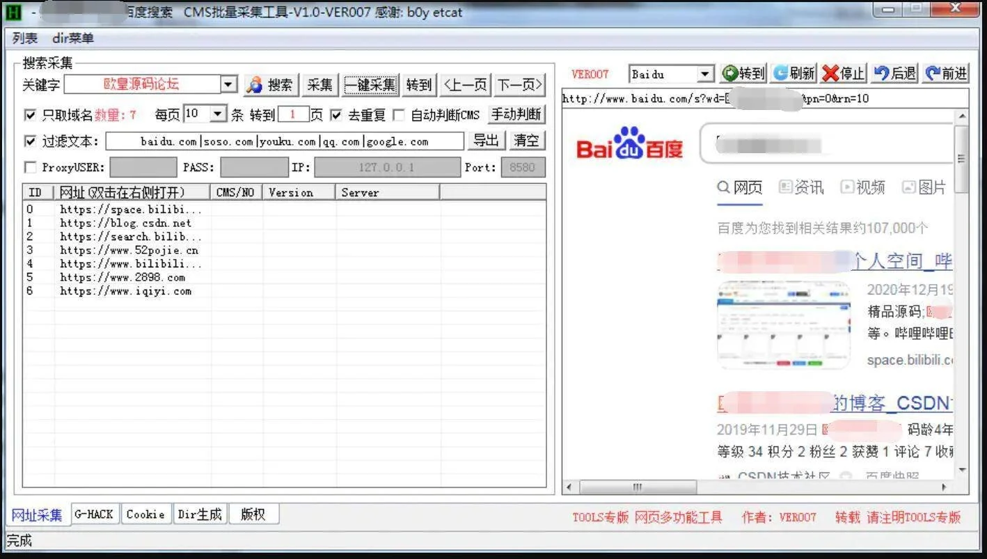The width and height of the screenshot is (987, 559).
Task: Uncheck the 去重复 checkbox
Action: pyautogui.click(x=336, y=115)
